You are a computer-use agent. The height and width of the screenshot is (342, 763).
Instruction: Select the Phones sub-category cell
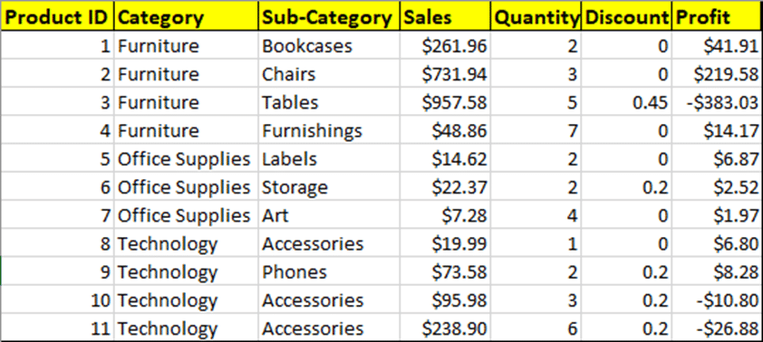click(x=329, y=272)
